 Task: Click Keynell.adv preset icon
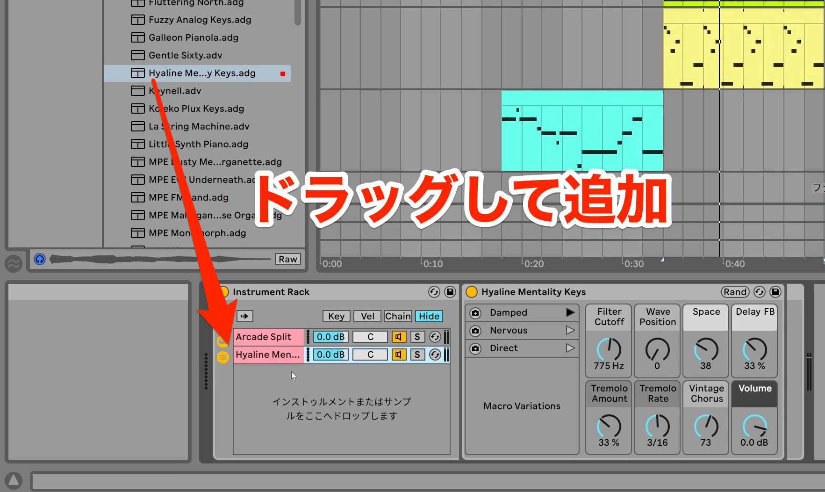point(137,91)
